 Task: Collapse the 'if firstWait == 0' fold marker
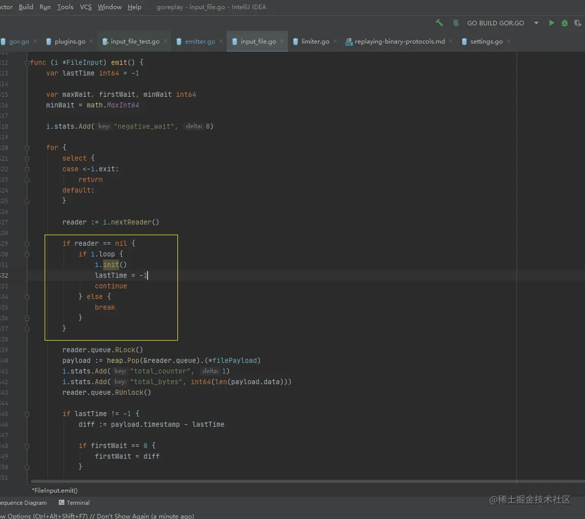click(27, 446)
